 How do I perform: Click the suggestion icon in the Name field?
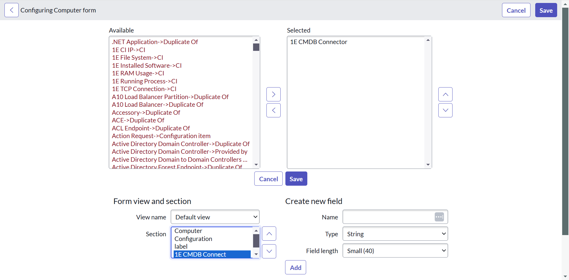tap(439, 217)
